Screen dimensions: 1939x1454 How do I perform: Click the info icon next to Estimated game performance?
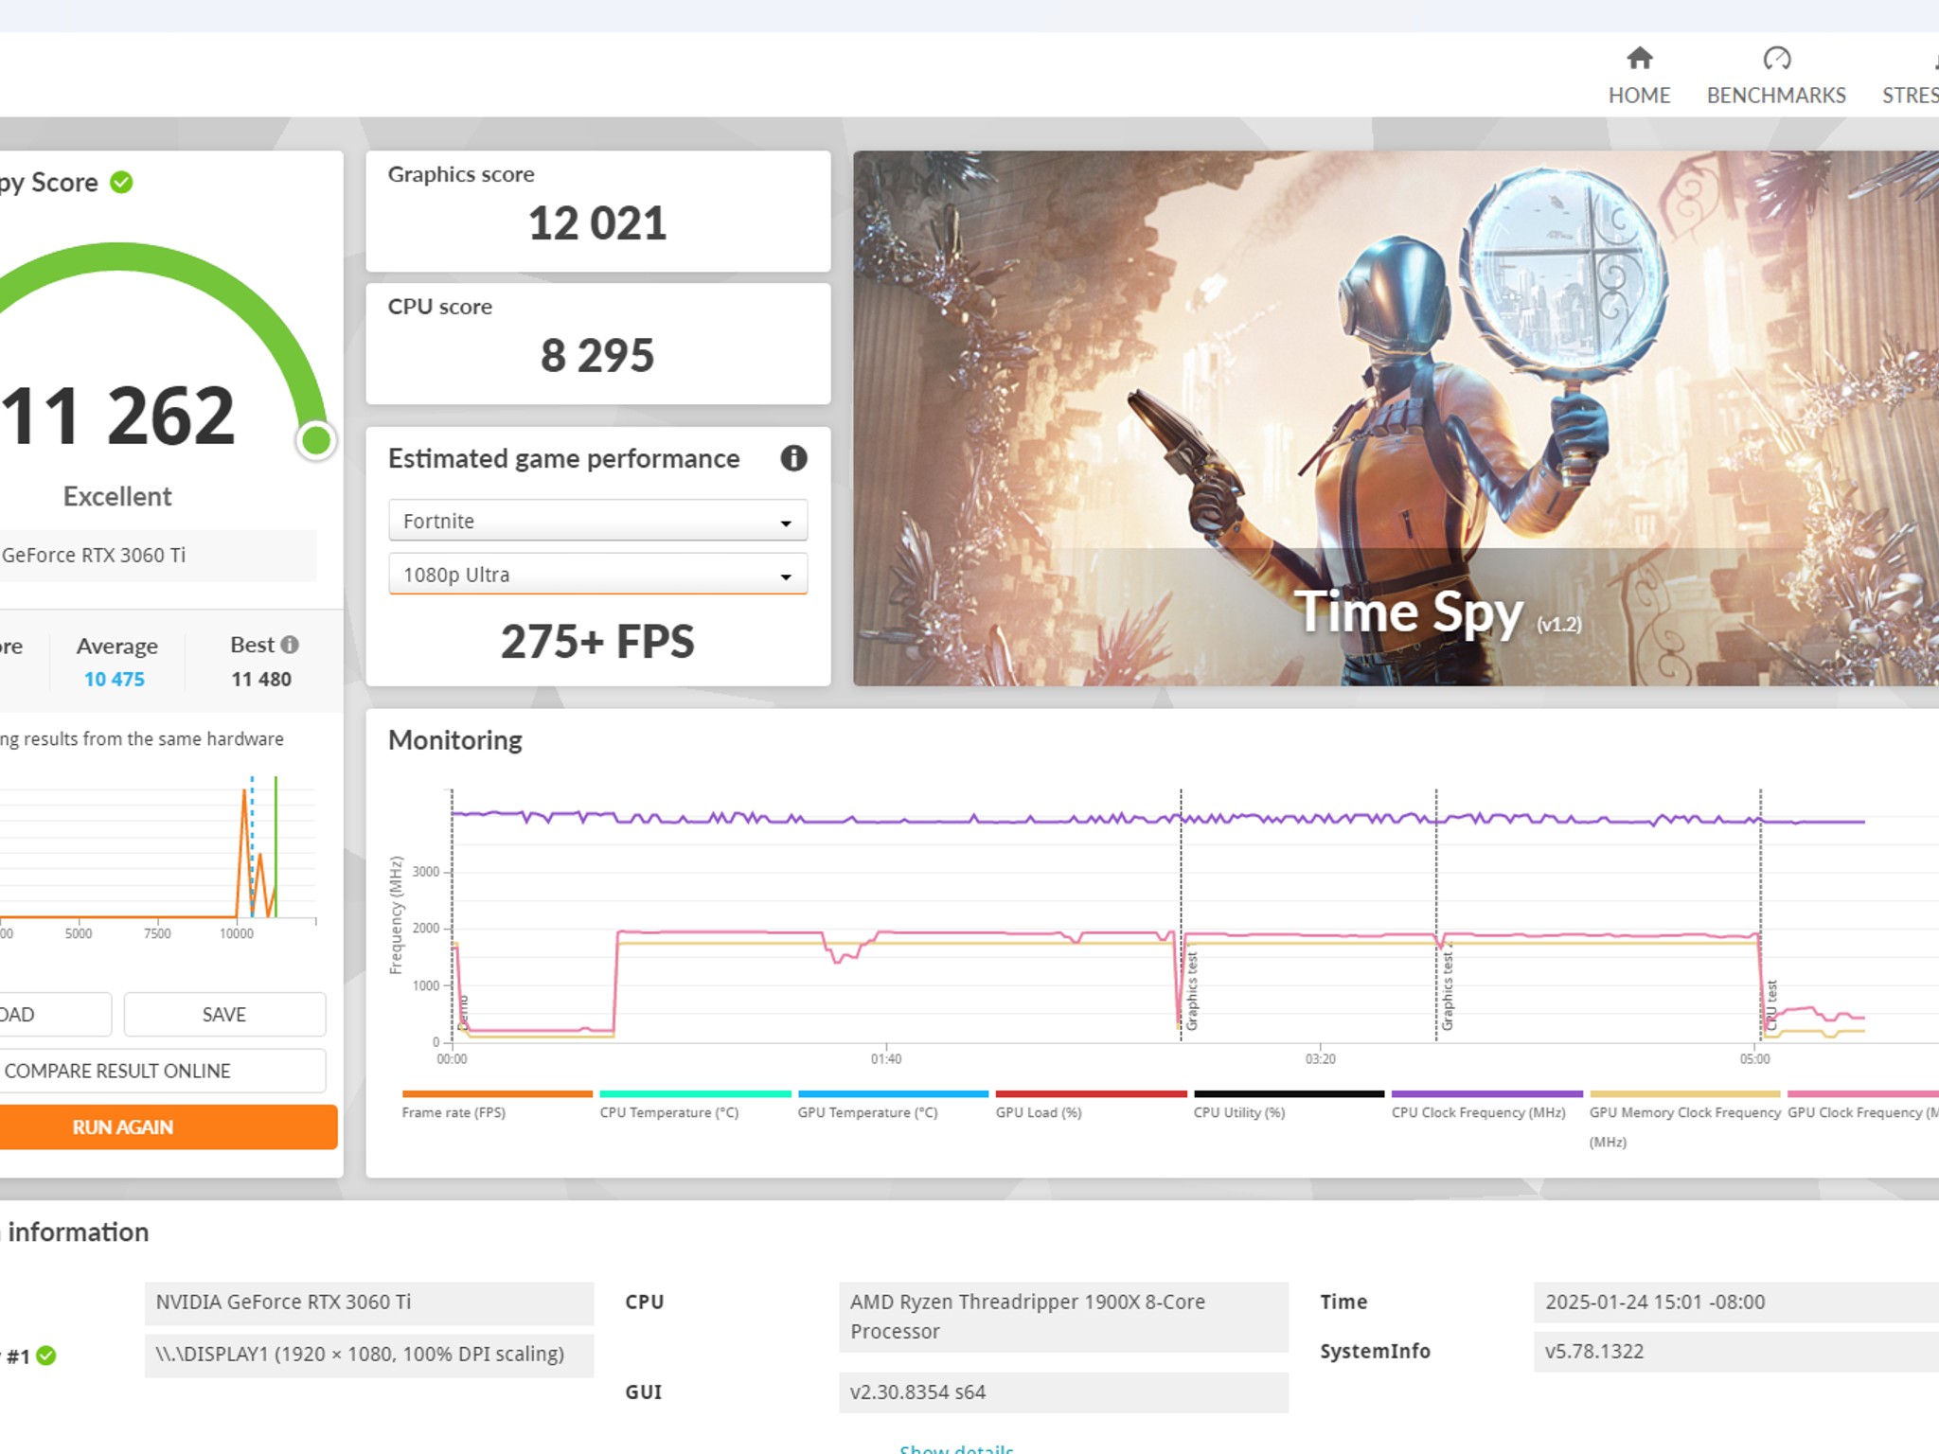pos(795,459)
